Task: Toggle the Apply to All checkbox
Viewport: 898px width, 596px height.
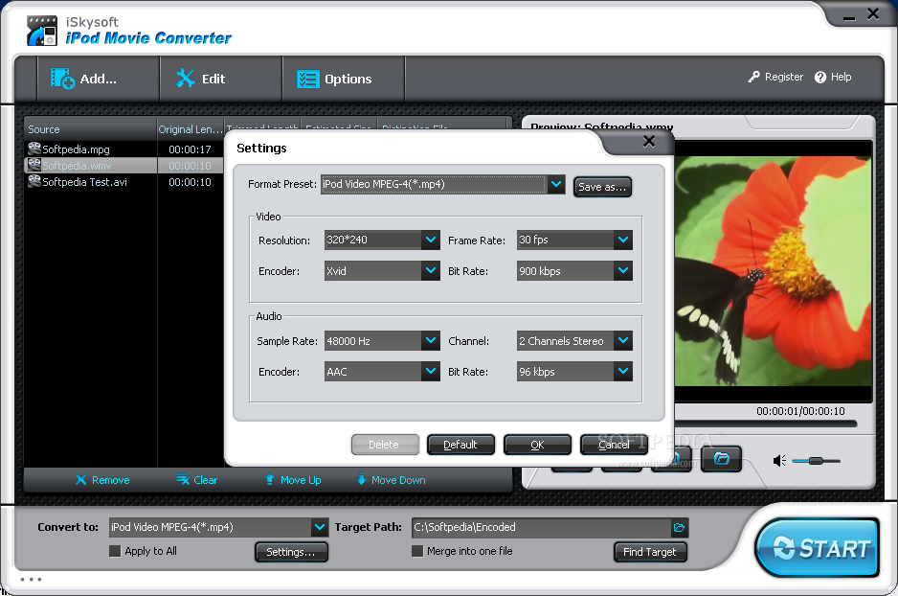Action: point(115,551)
